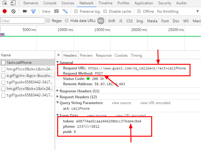Toggle the filter funnel icon
The width and height of the screenshot is (201, 150).
point(33,11)
